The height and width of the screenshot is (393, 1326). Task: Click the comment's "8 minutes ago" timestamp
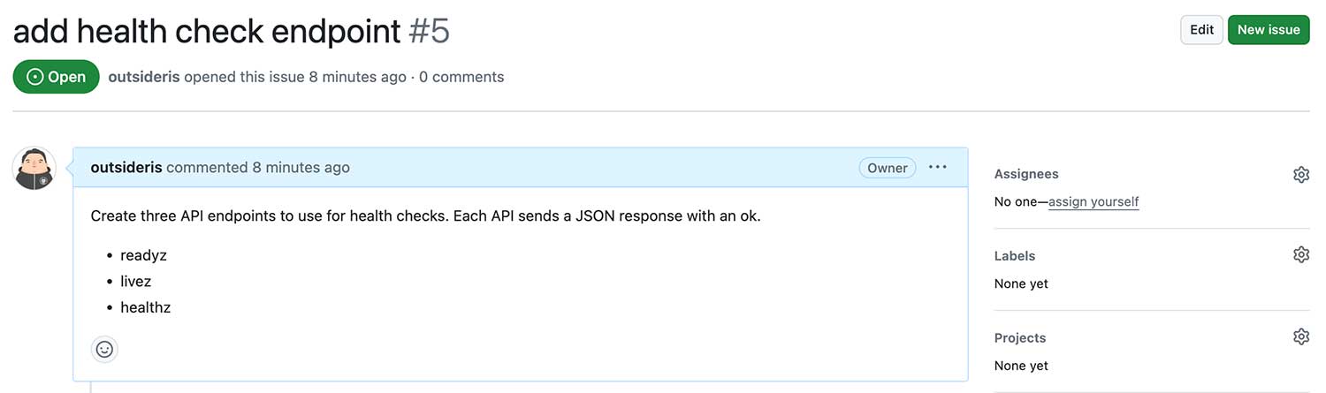click(x=301, y=167)
